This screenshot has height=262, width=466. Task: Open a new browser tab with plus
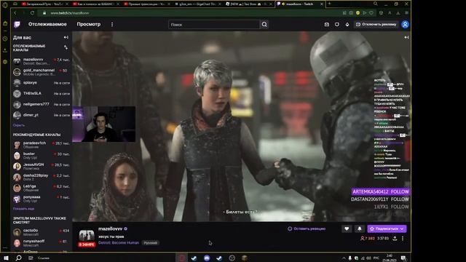(x=329, y=4)
